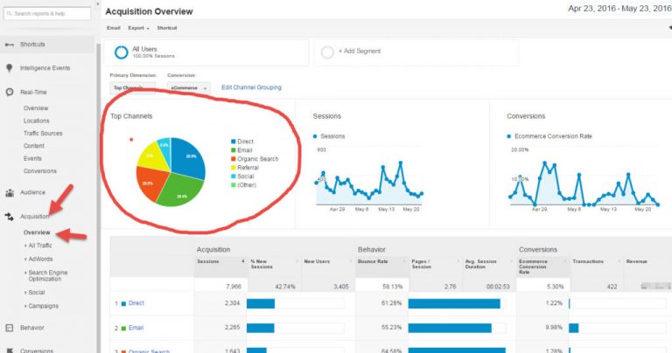Click the Behavior section icon
This screenshot has width=672, height=353.
coord(10,328)
